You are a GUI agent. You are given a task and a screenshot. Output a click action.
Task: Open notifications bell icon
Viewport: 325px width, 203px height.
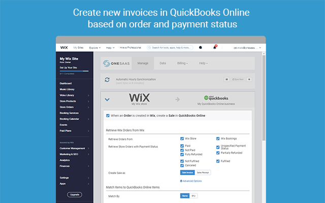(215, 47)
